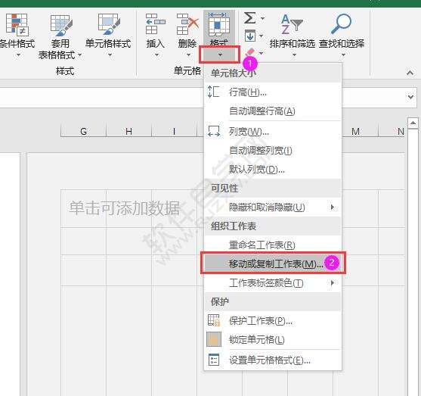
Task: Open Find and Select (查找和选择) magnifier icon
Action: coord(341,23)
